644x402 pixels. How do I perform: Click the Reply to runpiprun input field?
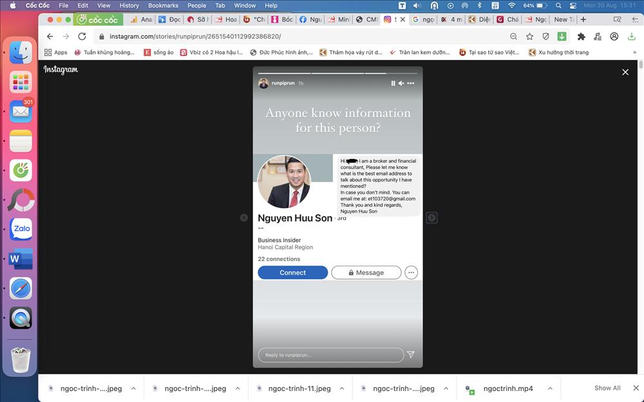click(x=331, y=355)
